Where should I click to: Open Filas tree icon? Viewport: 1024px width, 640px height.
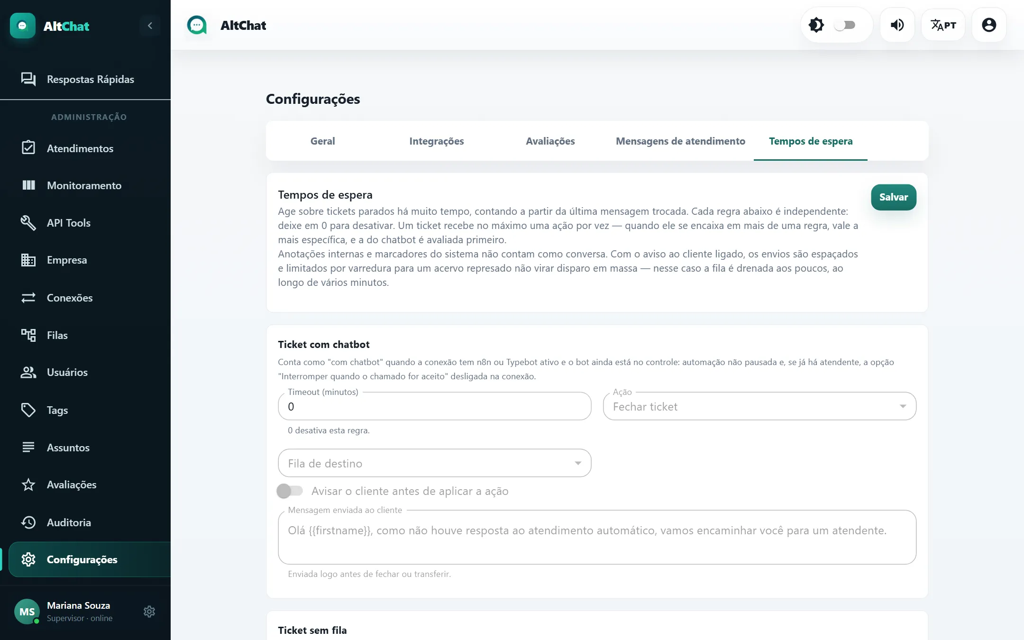(28, 335)
